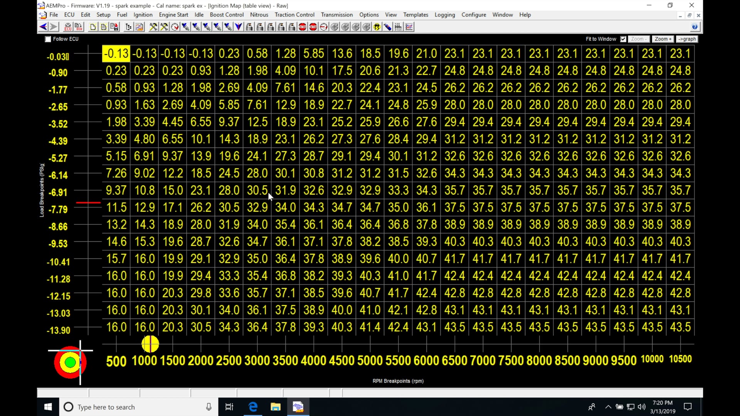Open the Boost Control menu
740x416 pixels.
click(227, 15)
